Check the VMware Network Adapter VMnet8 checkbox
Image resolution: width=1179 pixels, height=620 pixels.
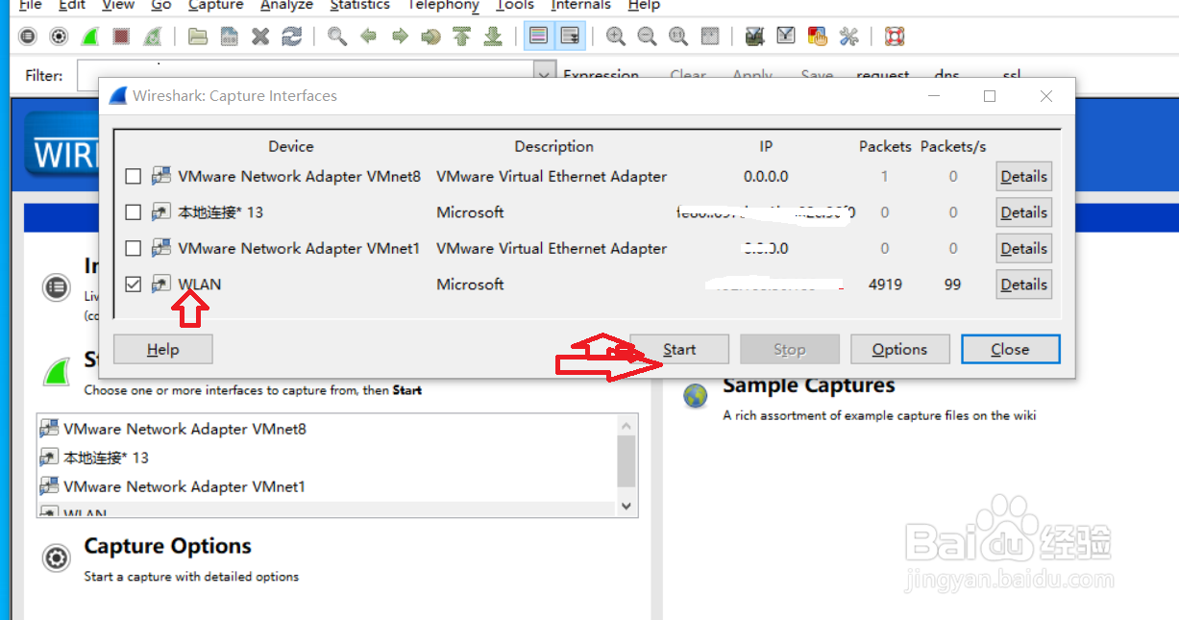tap(134, 177)
